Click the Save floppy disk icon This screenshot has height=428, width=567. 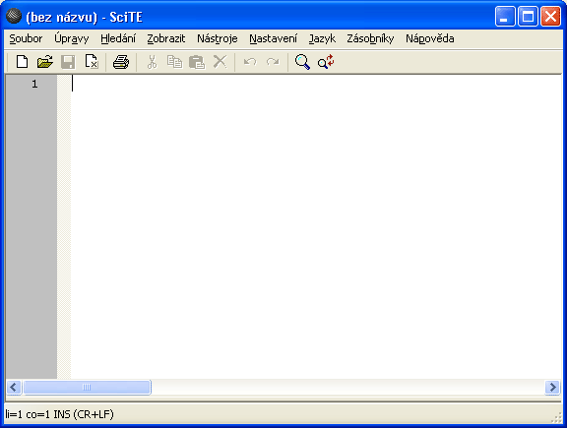pyautogui.click(x=68, y=62)
